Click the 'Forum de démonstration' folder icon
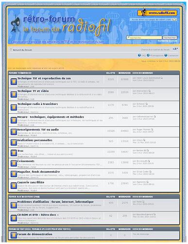 tap(14, 235)
